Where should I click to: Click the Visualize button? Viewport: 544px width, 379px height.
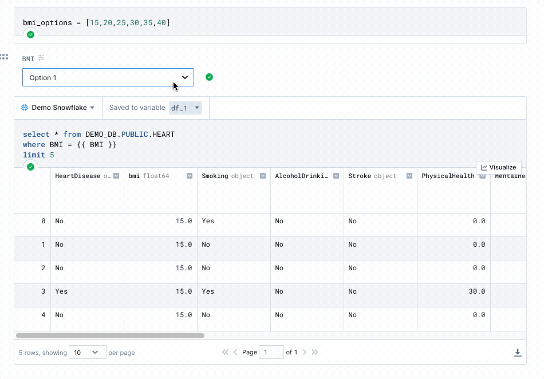499,167
